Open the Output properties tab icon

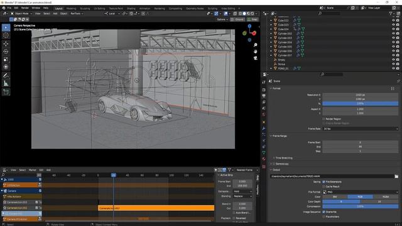coord(264,96)
